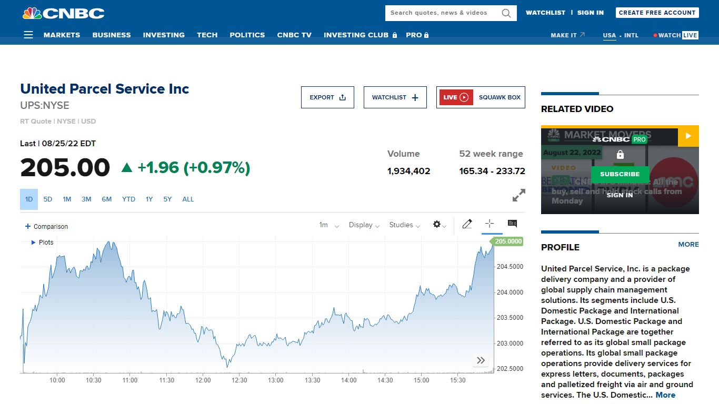Image resolution: width=719 pixels, height=404 pixels.
Task: Click SIGN IN on video overlay
Action: tap(620, 195)
